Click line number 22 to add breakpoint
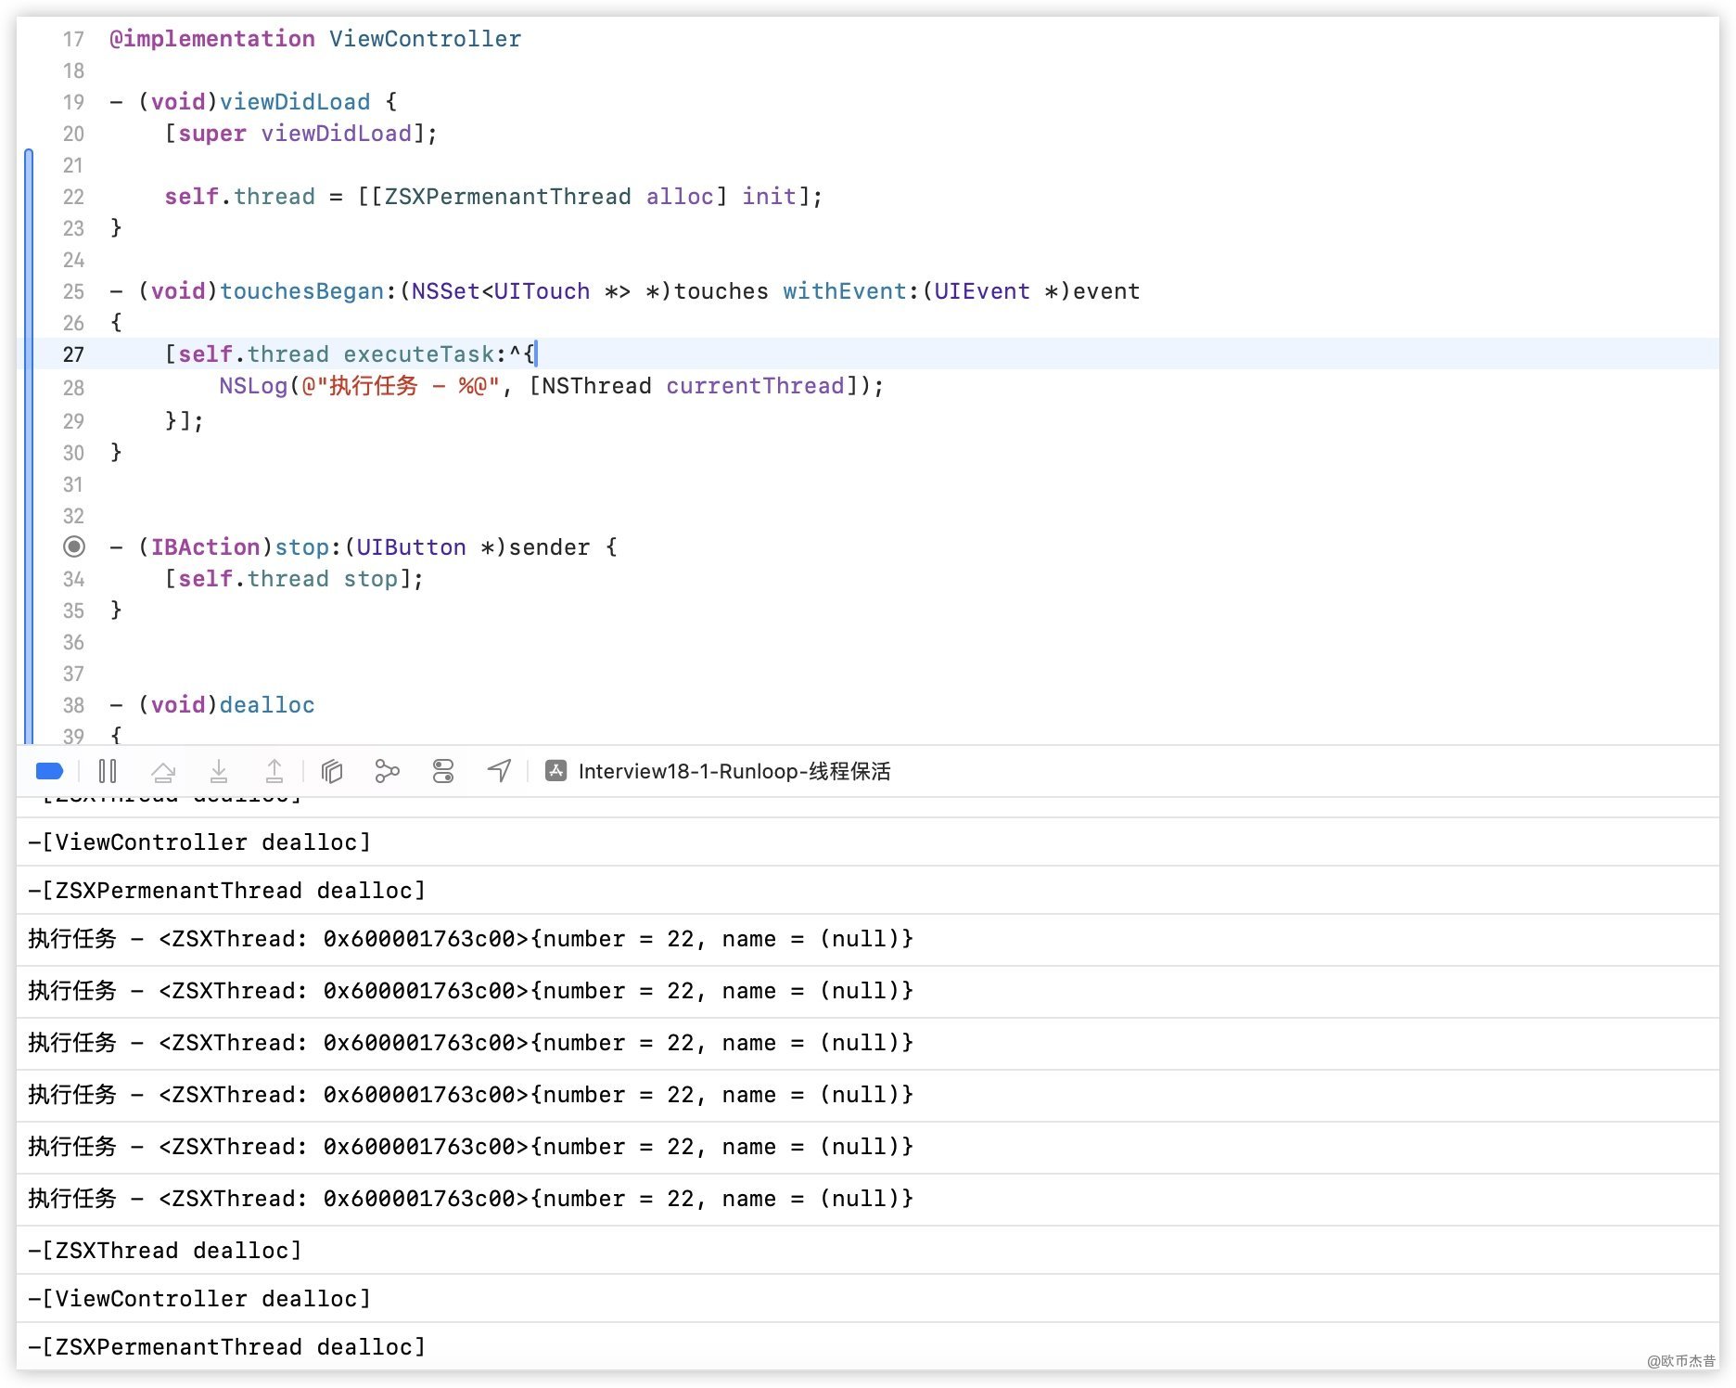 pyautogui.click(x=73, y=197)
